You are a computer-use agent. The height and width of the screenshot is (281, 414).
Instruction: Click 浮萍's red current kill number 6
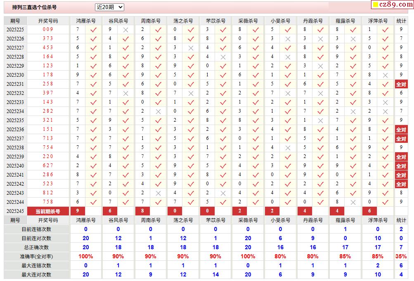coord(369,211)
